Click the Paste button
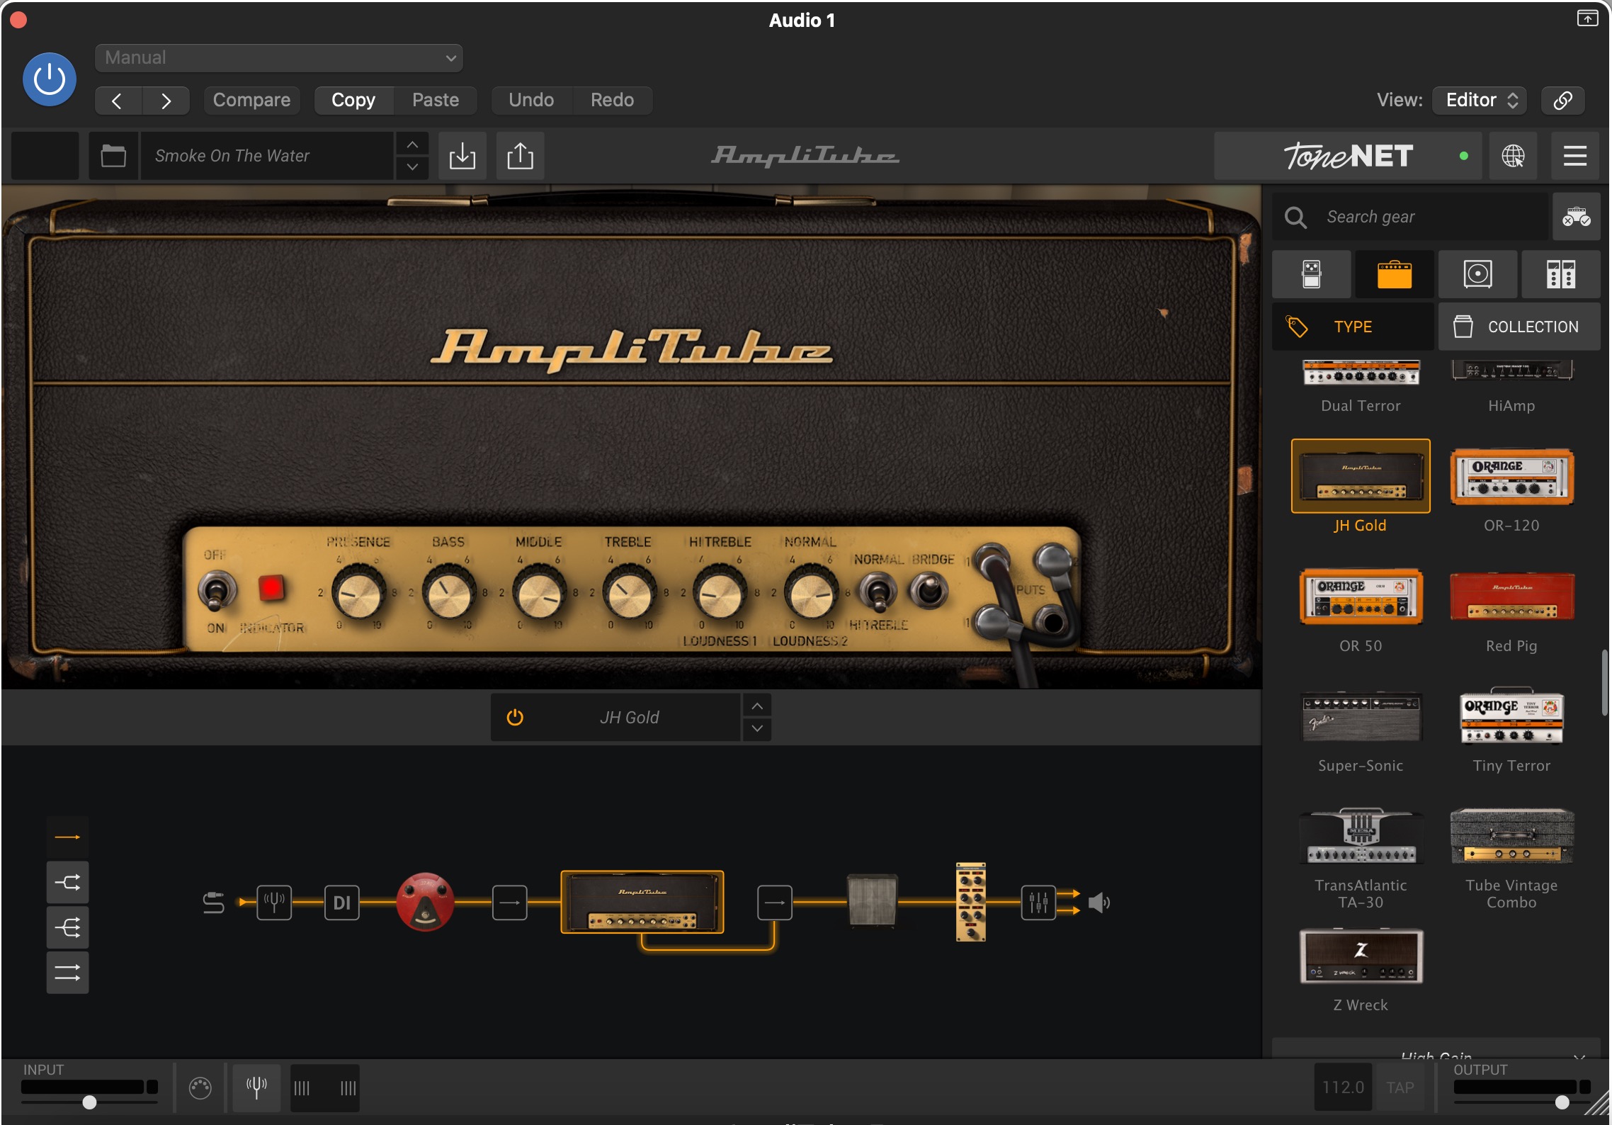1612x1125 pixels. point(436,100)
